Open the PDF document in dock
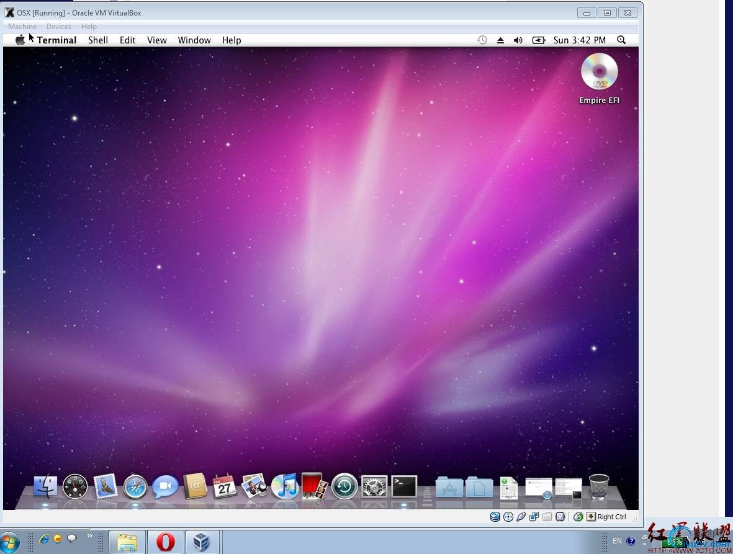Viewport: 733px width, 554px height. (x=508, y=488)
